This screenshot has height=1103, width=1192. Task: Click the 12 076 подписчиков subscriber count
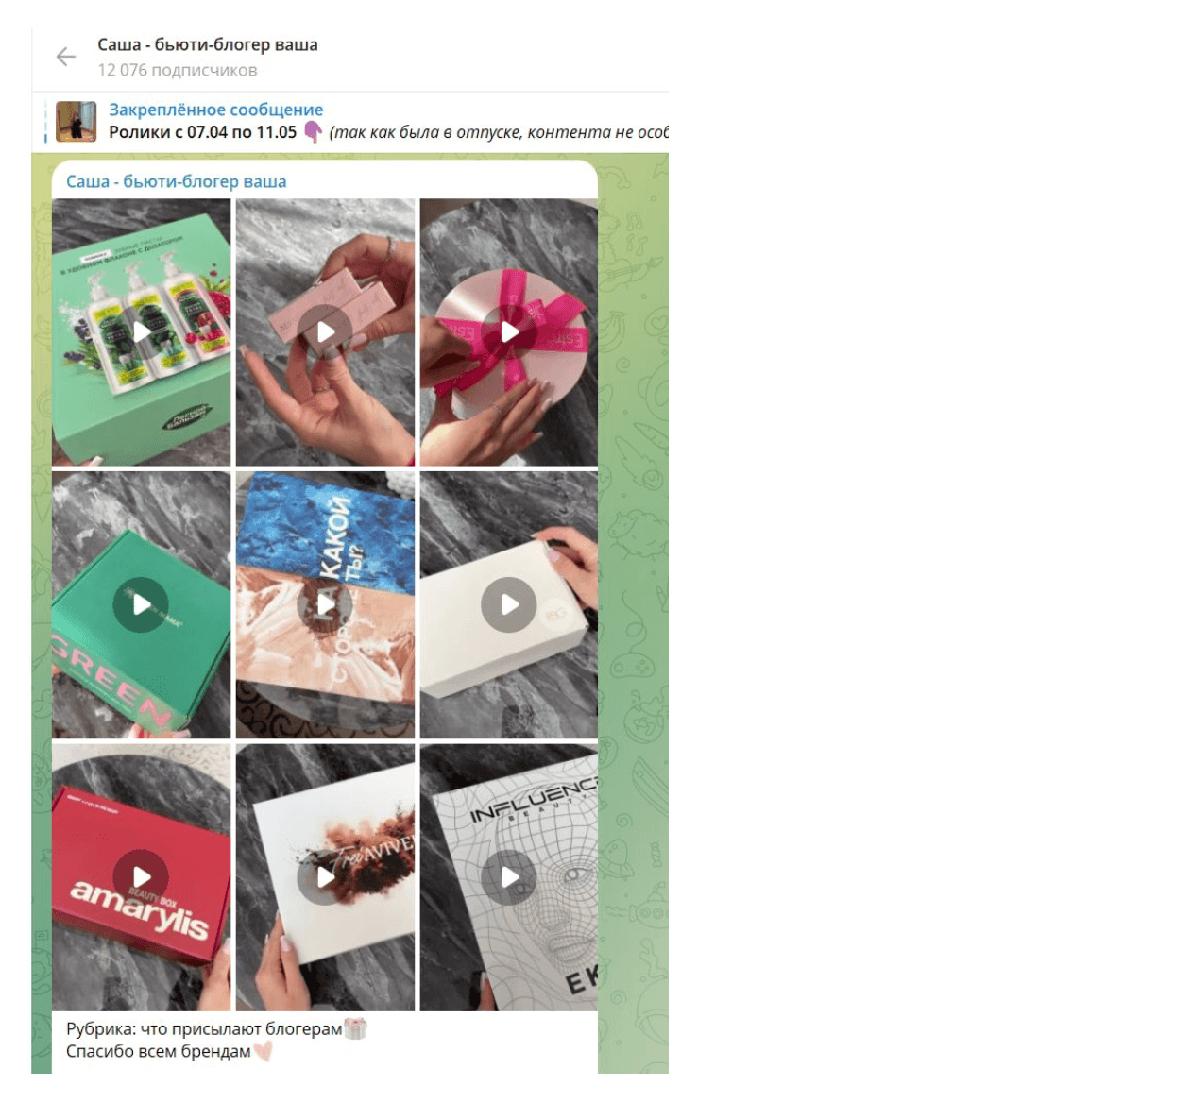(178, 70)
